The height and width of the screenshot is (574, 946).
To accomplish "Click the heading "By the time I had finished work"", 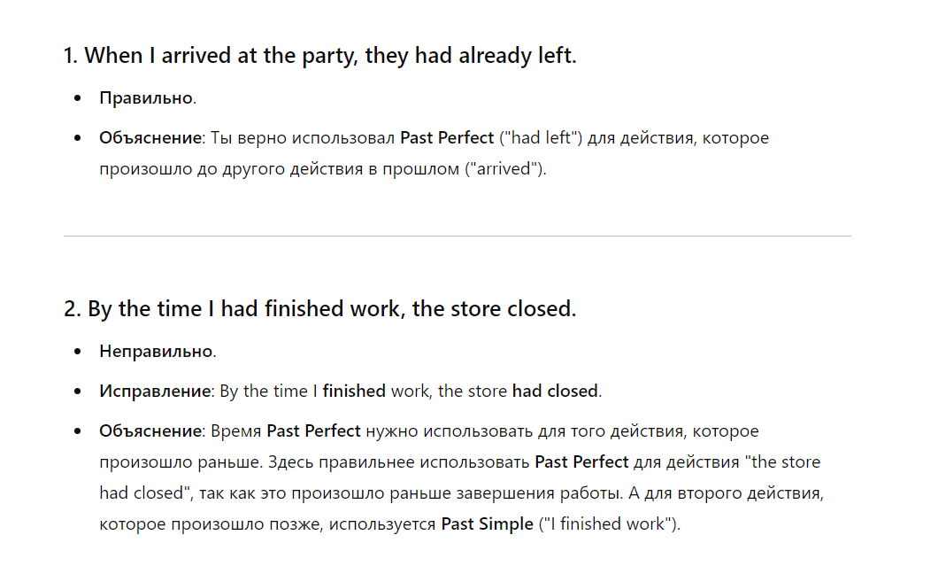I will [x=319, y=309].
